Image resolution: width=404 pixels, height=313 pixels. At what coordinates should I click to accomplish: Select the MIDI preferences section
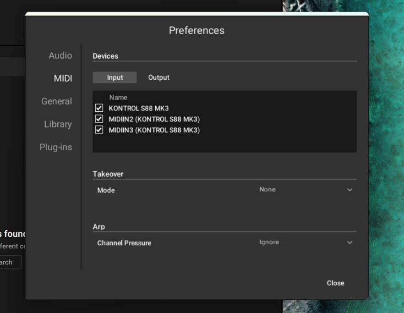tap(63, 78)
